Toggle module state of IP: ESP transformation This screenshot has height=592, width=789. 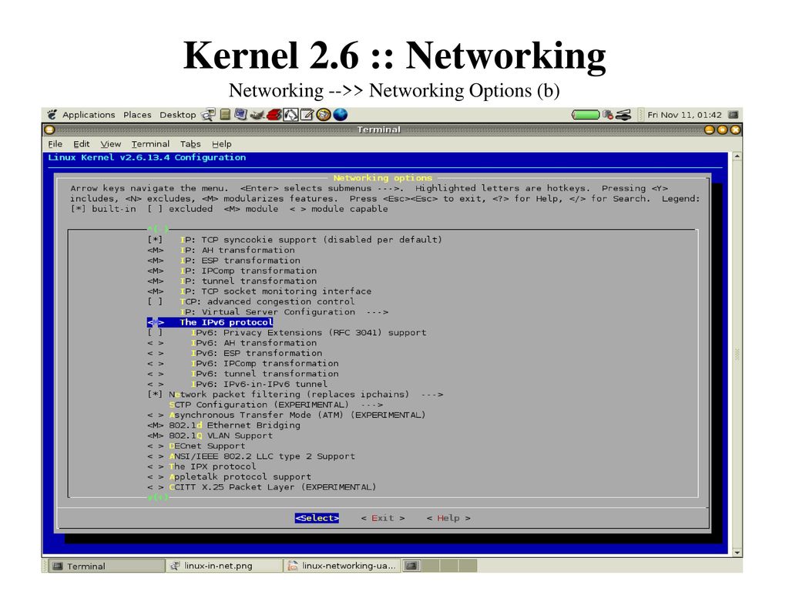pyautogui.click(x=155, y=261)
